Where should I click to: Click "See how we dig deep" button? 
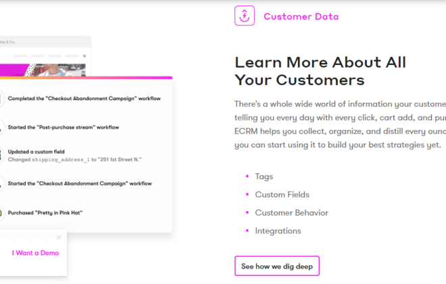pos(277,266)
